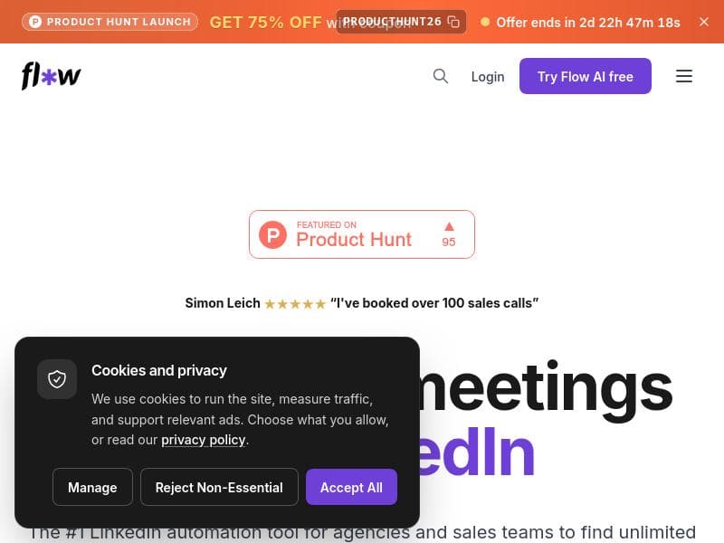
Task: Open the privacy policy link
Action: tap(203, 440)
